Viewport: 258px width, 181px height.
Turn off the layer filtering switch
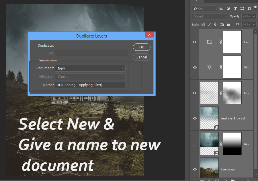tap(255, 9)
